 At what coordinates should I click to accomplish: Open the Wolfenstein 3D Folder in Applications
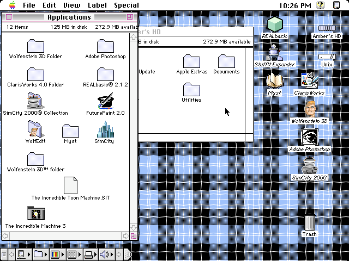[x=35, y=46]
